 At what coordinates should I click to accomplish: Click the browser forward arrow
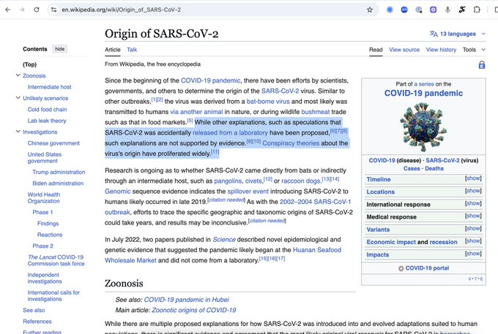(x=22, y=10)
